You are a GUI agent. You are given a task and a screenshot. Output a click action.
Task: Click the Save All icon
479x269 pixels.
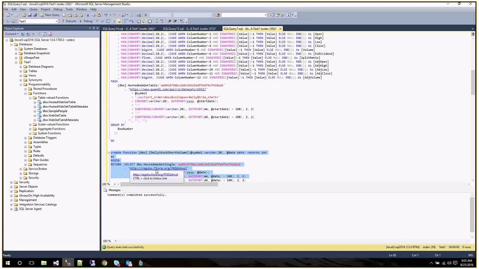pos(35,15)
